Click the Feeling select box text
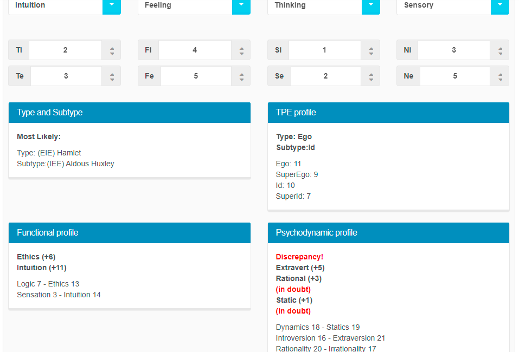The image size is (519, 352). pos(158,5)
